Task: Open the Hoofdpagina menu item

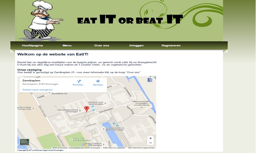Action: (x=32, y=46)
